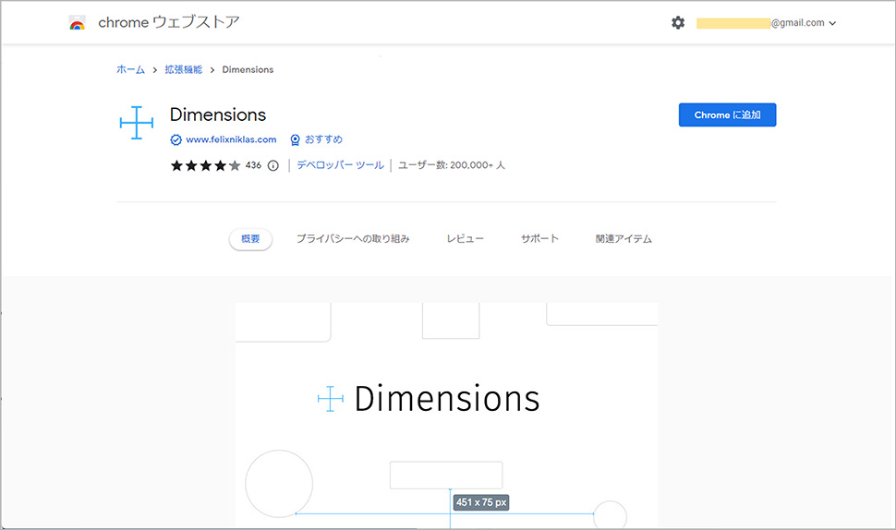Visit the www.felixniklas.com publisher link

[231, 139]
